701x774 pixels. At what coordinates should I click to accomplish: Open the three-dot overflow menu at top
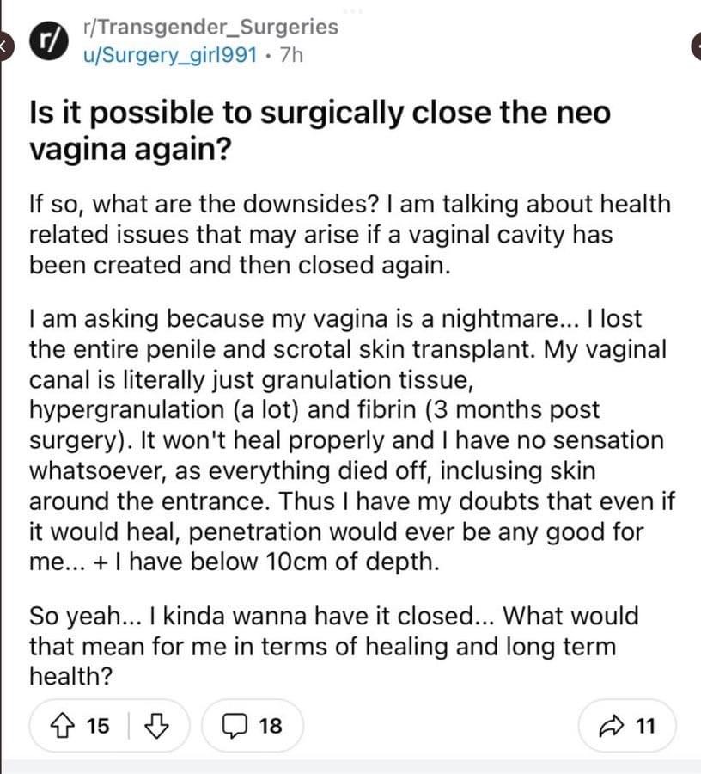pos(355,10)
